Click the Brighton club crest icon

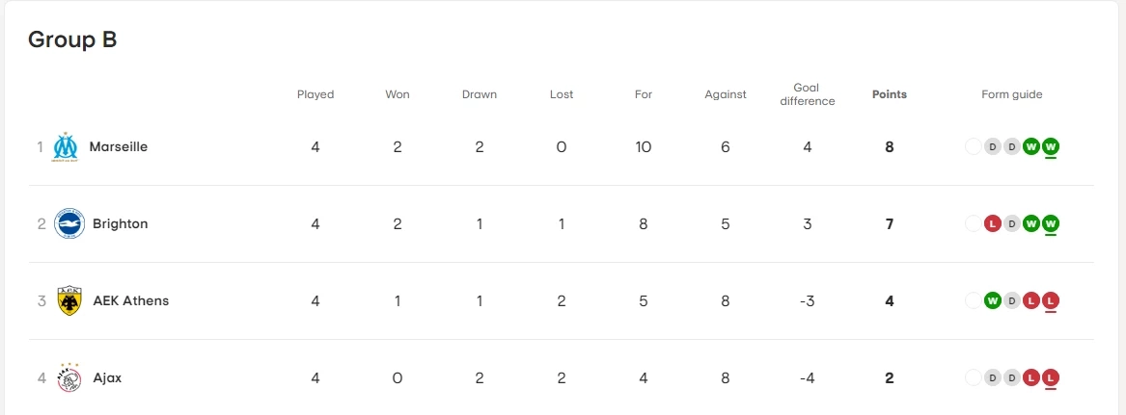(x=69, y=224)
